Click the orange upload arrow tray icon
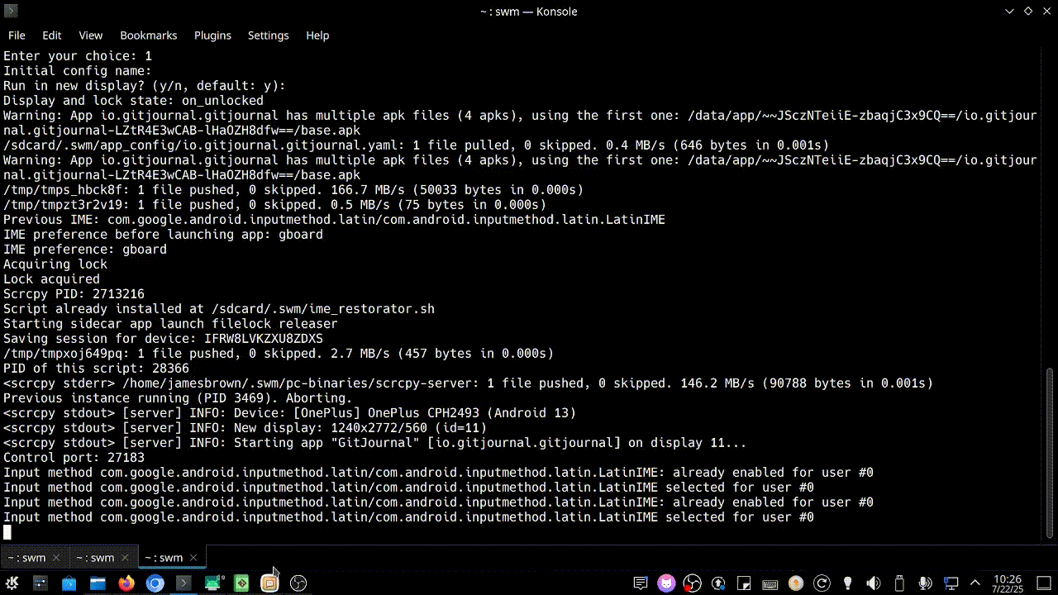Screen dimensions: 1058x595 795,583
